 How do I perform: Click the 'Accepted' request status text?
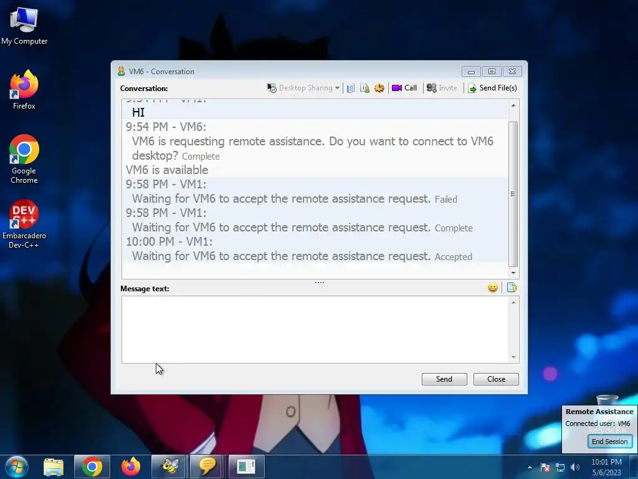click(454, 257)
